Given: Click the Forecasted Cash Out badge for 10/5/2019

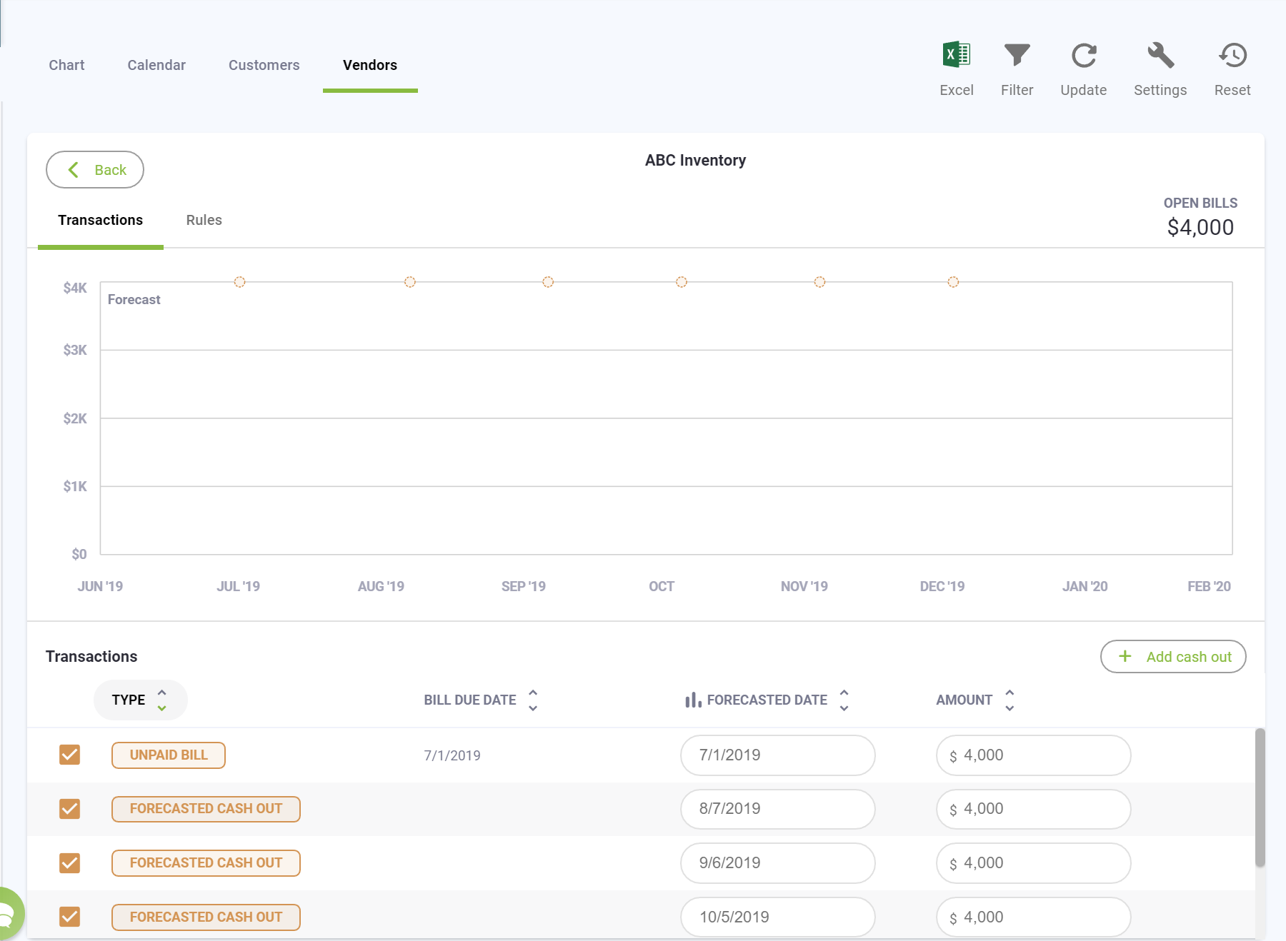Looking at the screenshot, I should point(206,917).
